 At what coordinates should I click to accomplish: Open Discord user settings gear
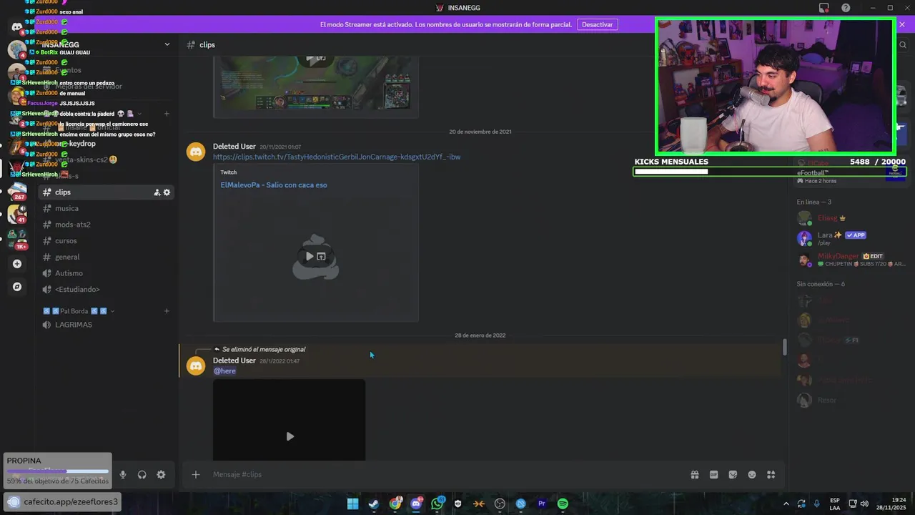161,475
